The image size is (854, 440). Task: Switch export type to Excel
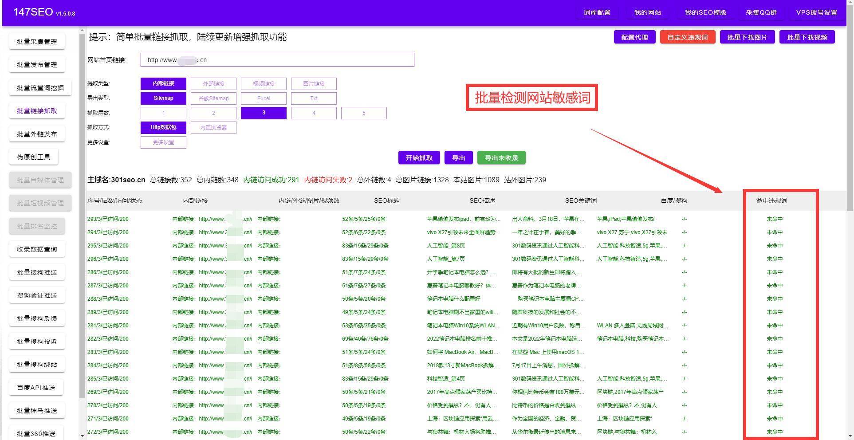(x=264, y=98)
